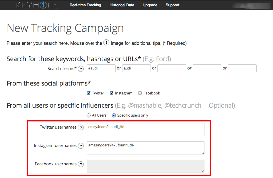Go to the Upgrade page
The width and height of the screenshot is (273, 178).
[150, 5]
